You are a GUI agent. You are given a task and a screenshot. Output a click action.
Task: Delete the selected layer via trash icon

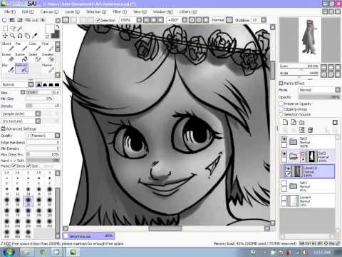[x=310, y=130]
